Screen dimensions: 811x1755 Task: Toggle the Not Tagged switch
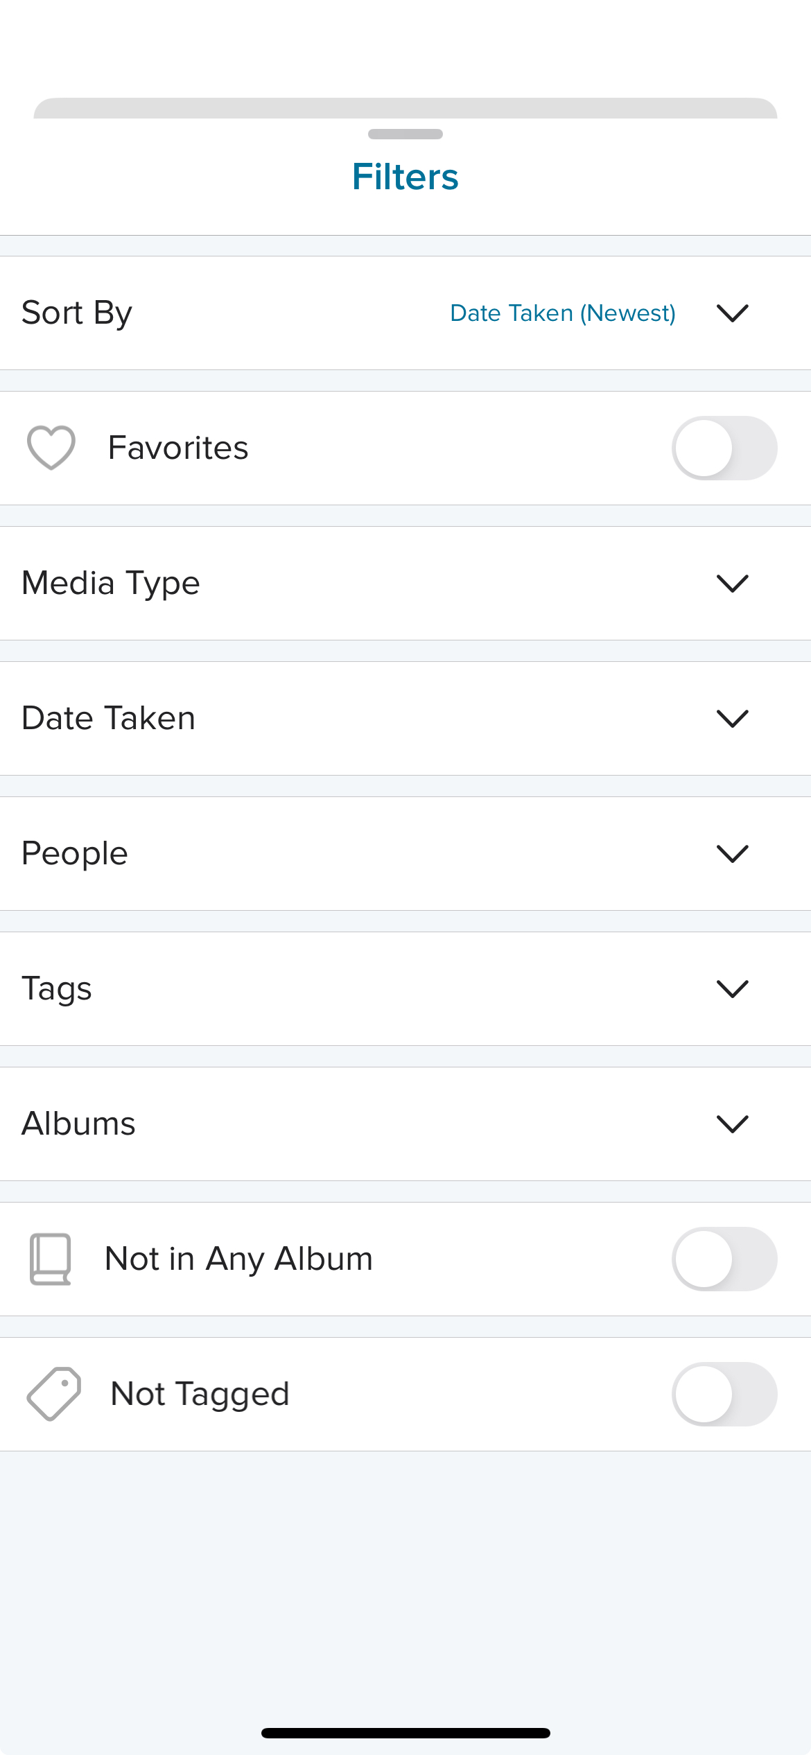[x=724, y=1394]
